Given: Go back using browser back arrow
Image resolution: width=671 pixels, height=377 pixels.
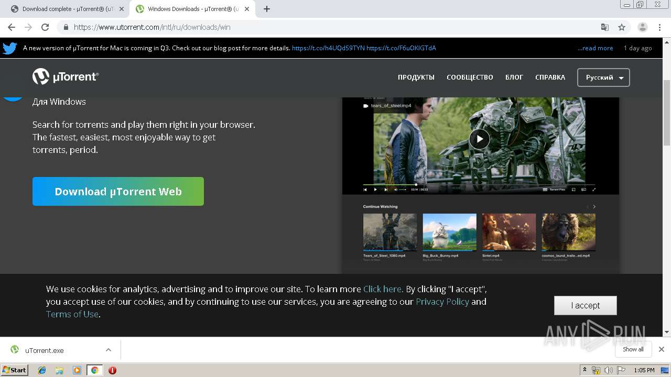Looking at the screenshot, I should [x=12, y=27].
